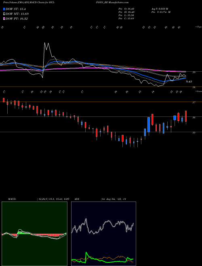The width and height of the screenshot is (202, 266).
Task: Click the 'Pre C: 15.69' value
Action: click(x=126, y=19)
